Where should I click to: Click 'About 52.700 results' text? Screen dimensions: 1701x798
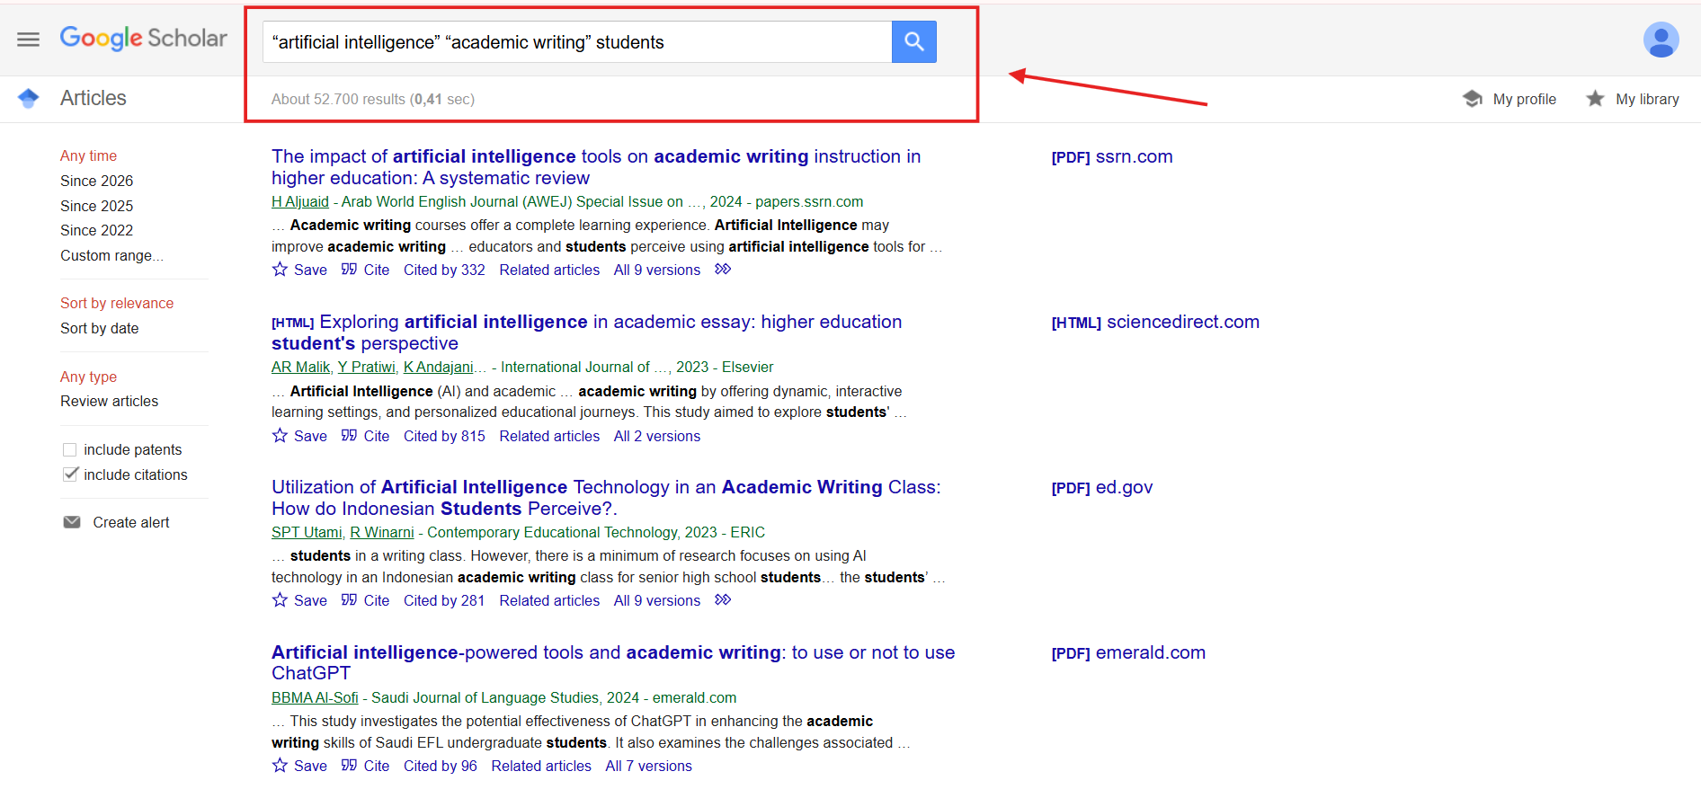point(338,99)
